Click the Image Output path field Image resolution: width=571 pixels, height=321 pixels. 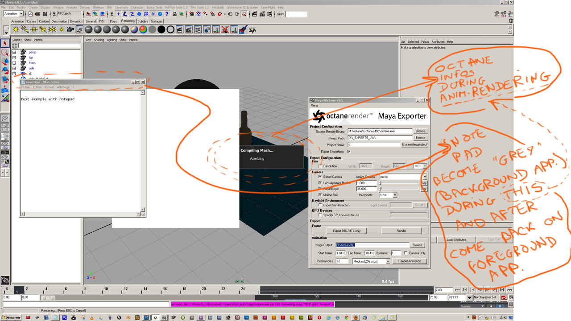[372, 245]
